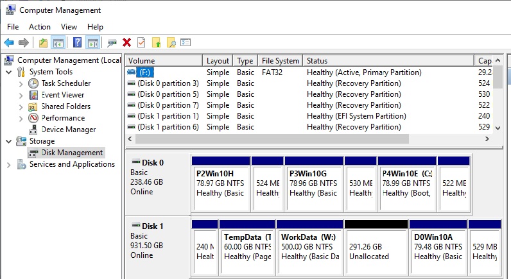The height and width of the screenshot is (279, 511).
Task: Sort by the Layout column header
Action: [x=218, y=60]
